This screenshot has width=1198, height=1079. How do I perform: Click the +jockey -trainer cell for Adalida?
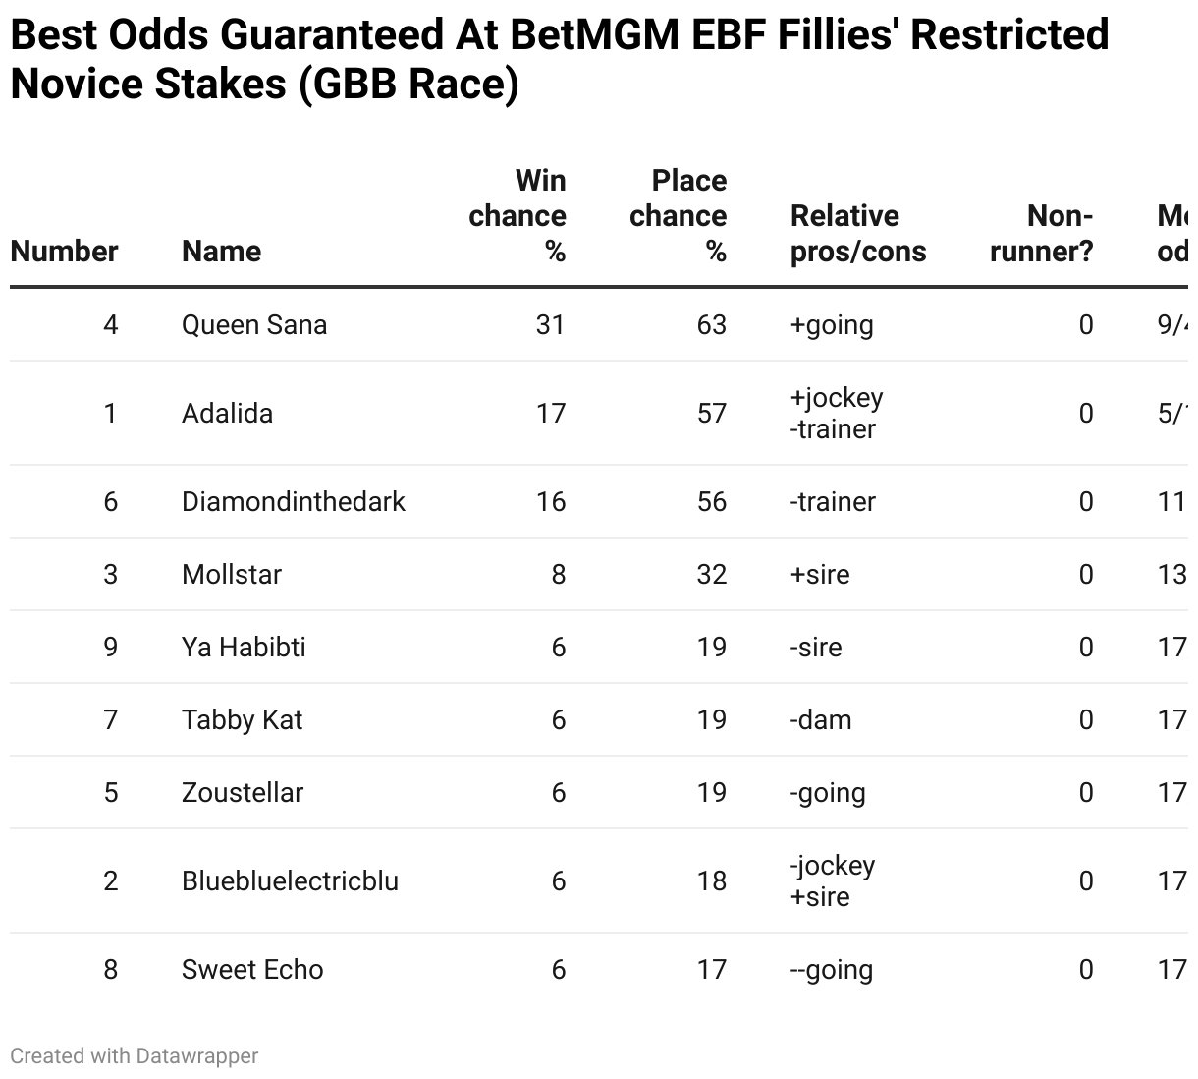(x=837, y=414)
